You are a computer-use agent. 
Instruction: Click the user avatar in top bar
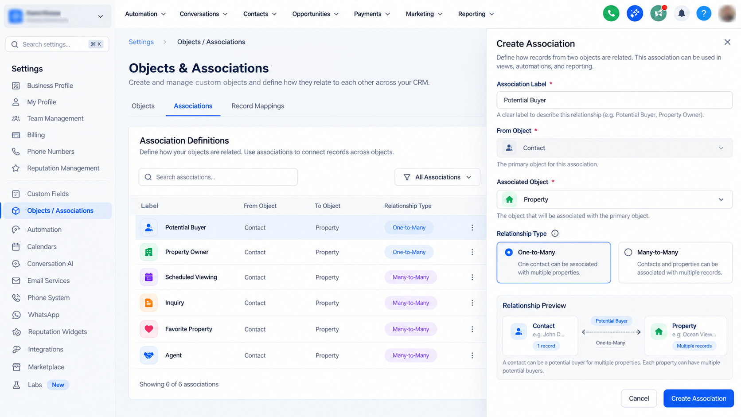pyautogui.click(x=727, y=14)
